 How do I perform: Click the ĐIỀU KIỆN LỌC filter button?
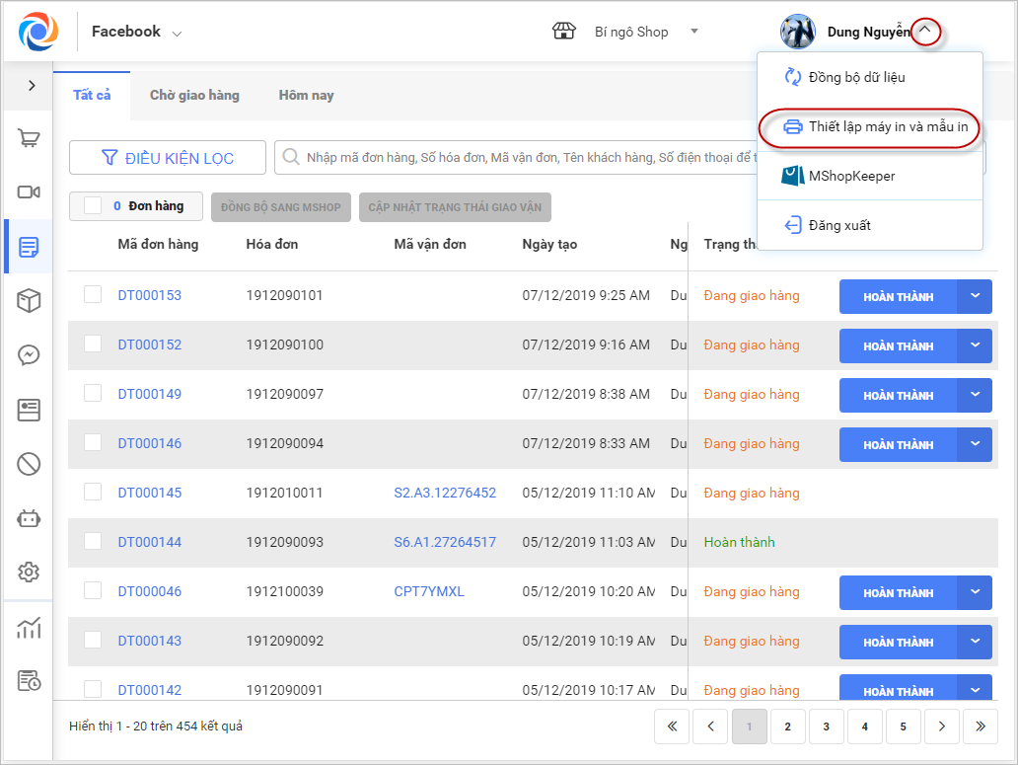pos(168,158)
